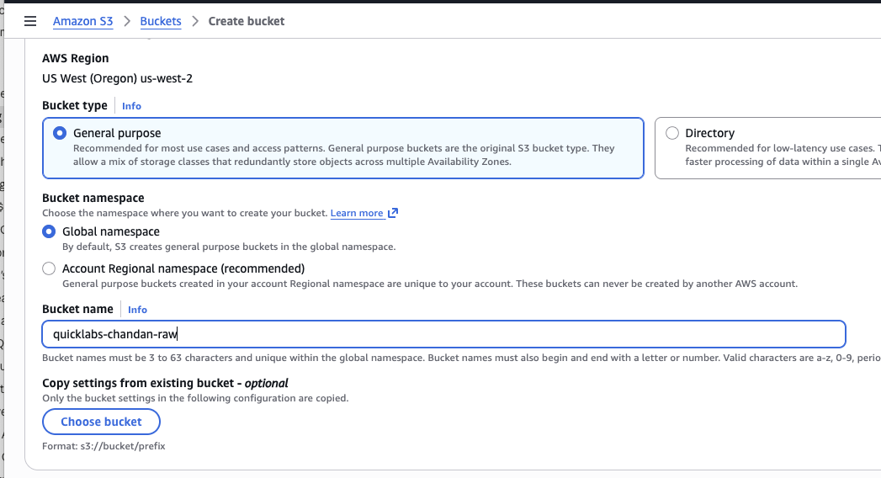This screenshot has width=881, height=478.
Task: Click the 'Create bucket' breadcrumb text
Action: point(246,21)
